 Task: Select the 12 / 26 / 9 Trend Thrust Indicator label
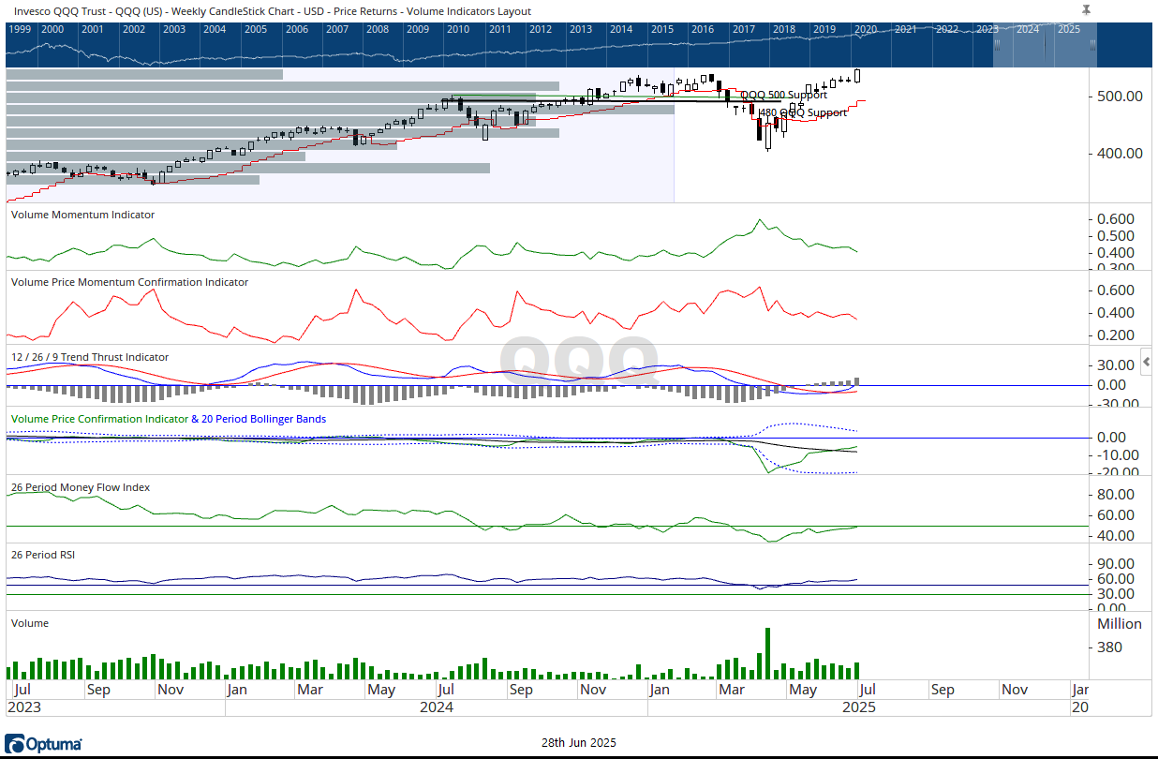[90, 357]
